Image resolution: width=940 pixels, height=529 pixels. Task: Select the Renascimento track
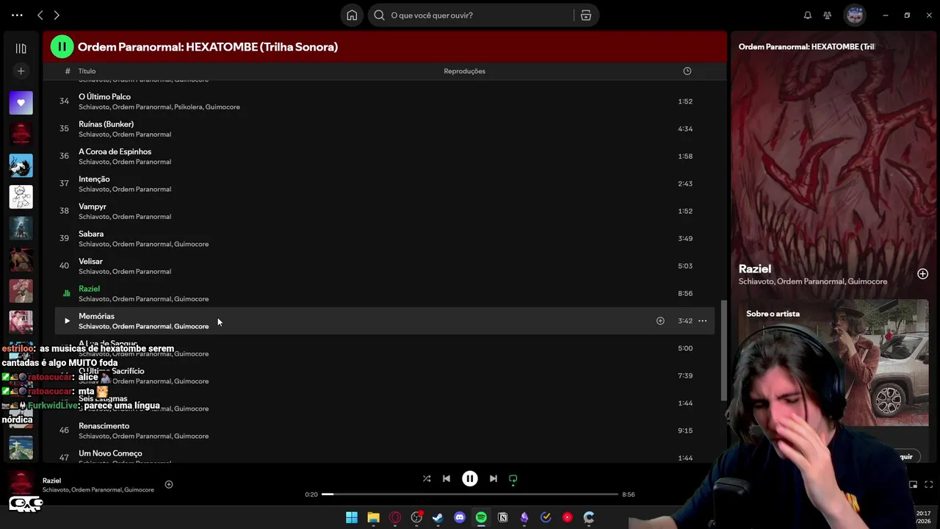[385, 431]
